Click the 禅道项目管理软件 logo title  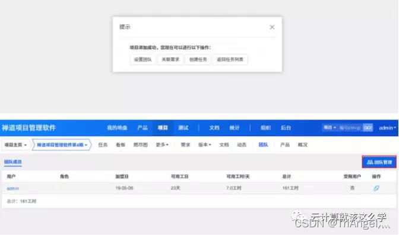pos(28,128)
